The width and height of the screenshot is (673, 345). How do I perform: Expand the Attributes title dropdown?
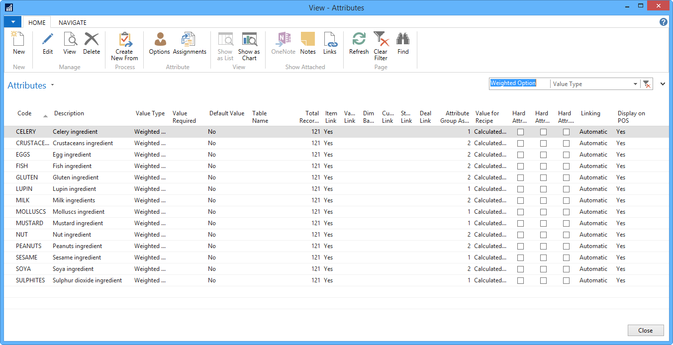click(52, 86)
